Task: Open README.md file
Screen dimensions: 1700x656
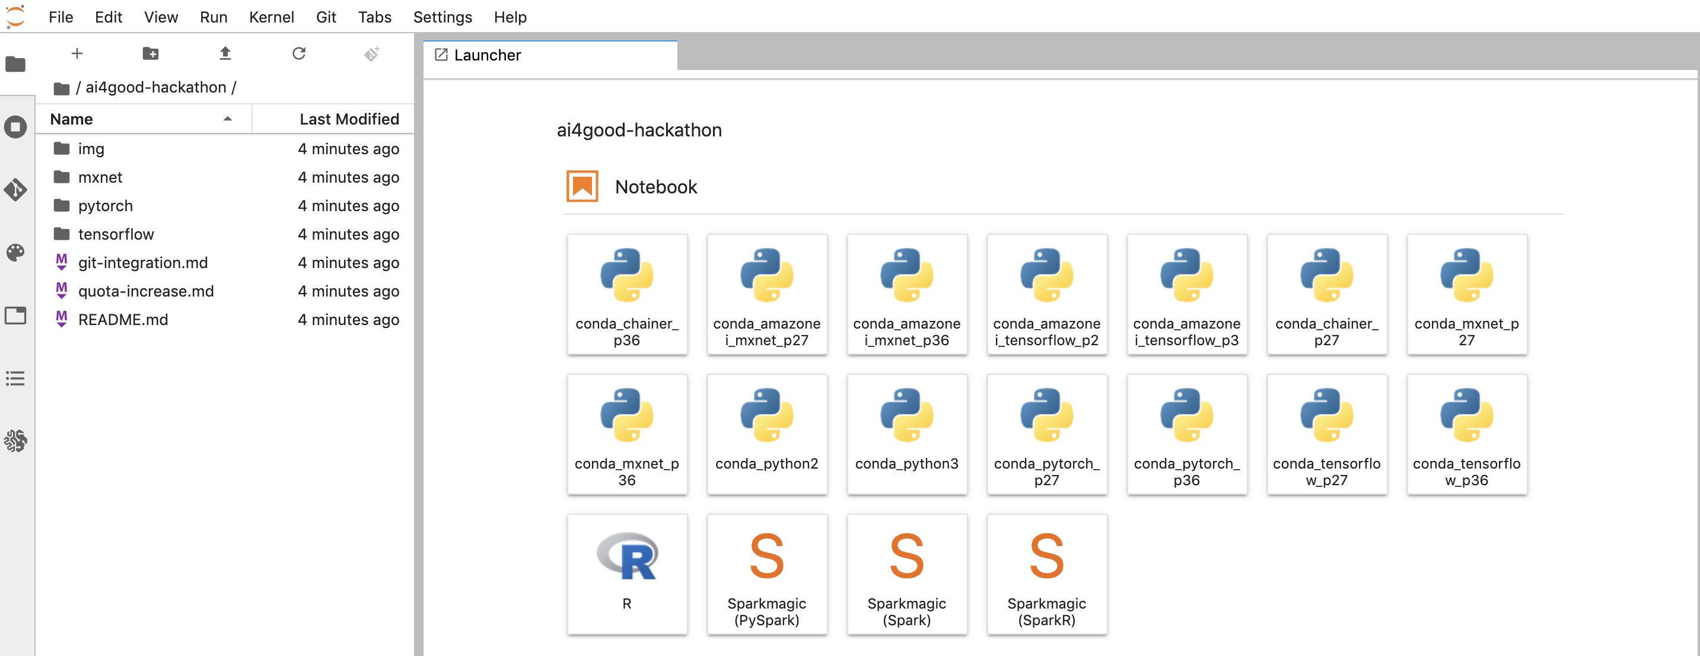Action: pos(123,320)
